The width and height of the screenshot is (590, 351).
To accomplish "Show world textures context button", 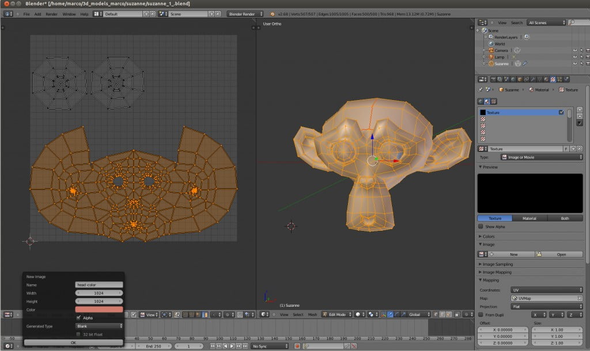I will pyautogui.click(x=481, y=101).
